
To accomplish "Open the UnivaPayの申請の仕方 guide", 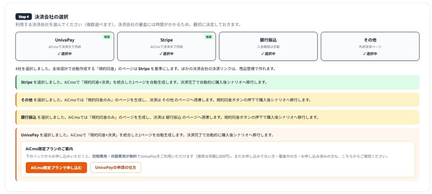I will [116, 167].
